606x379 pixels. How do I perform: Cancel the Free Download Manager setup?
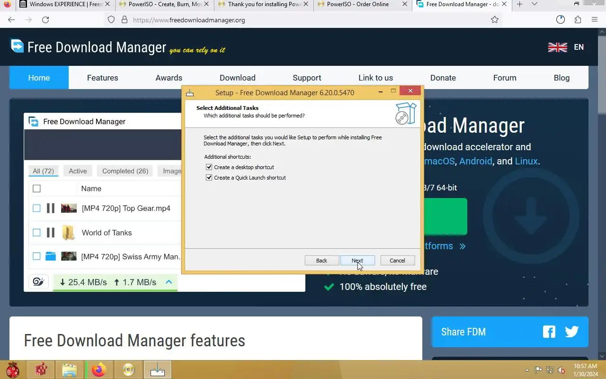(397, 261)
